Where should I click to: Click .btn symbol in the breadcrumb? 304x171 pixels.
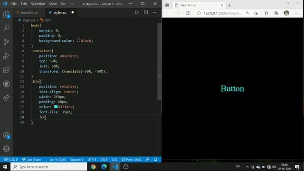tap(47, 20)
